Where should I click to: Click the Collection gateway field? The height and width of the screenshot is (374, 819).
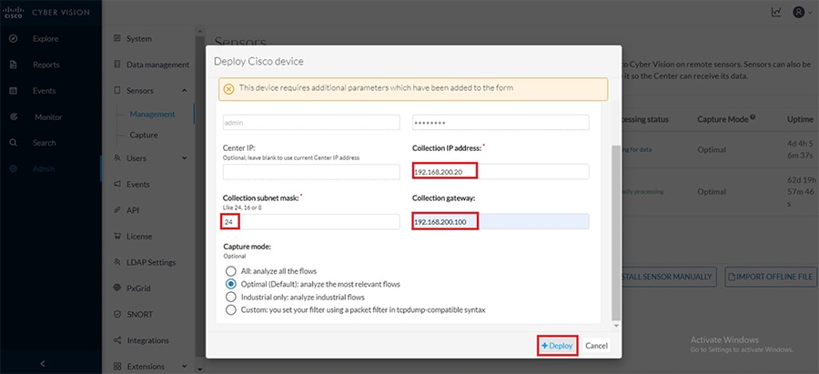500,221
